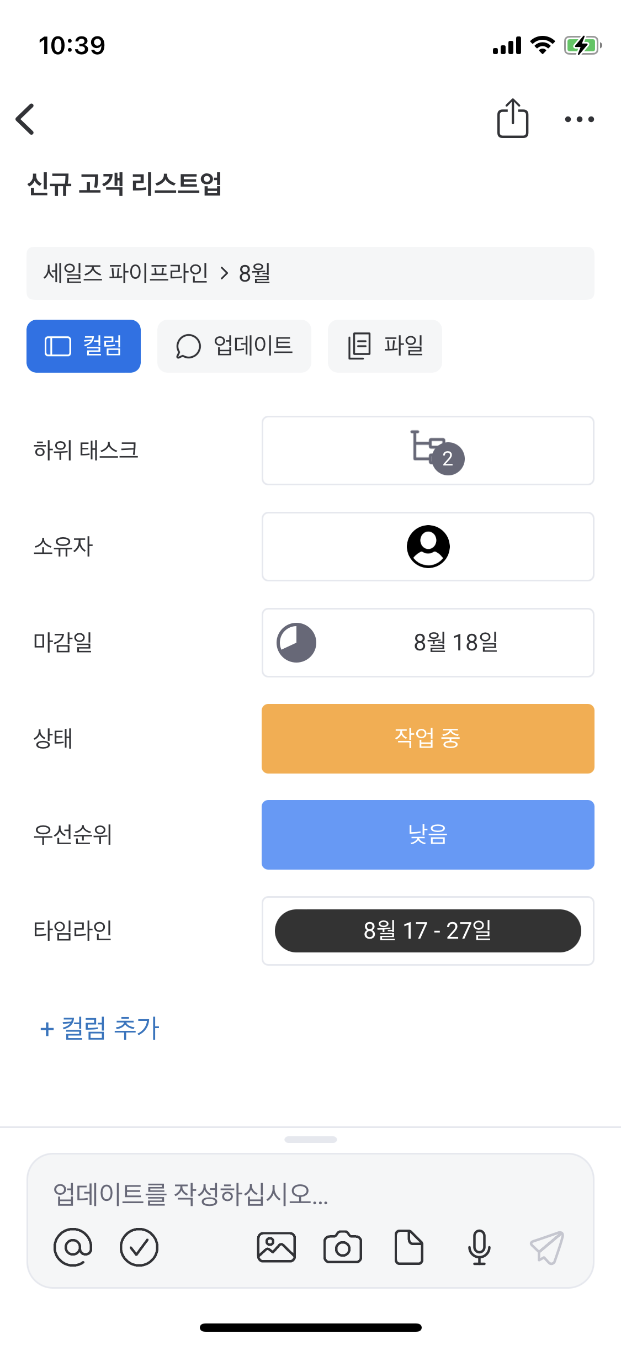Tap the @ mention icon
621x1345 pixels.
73,1247
